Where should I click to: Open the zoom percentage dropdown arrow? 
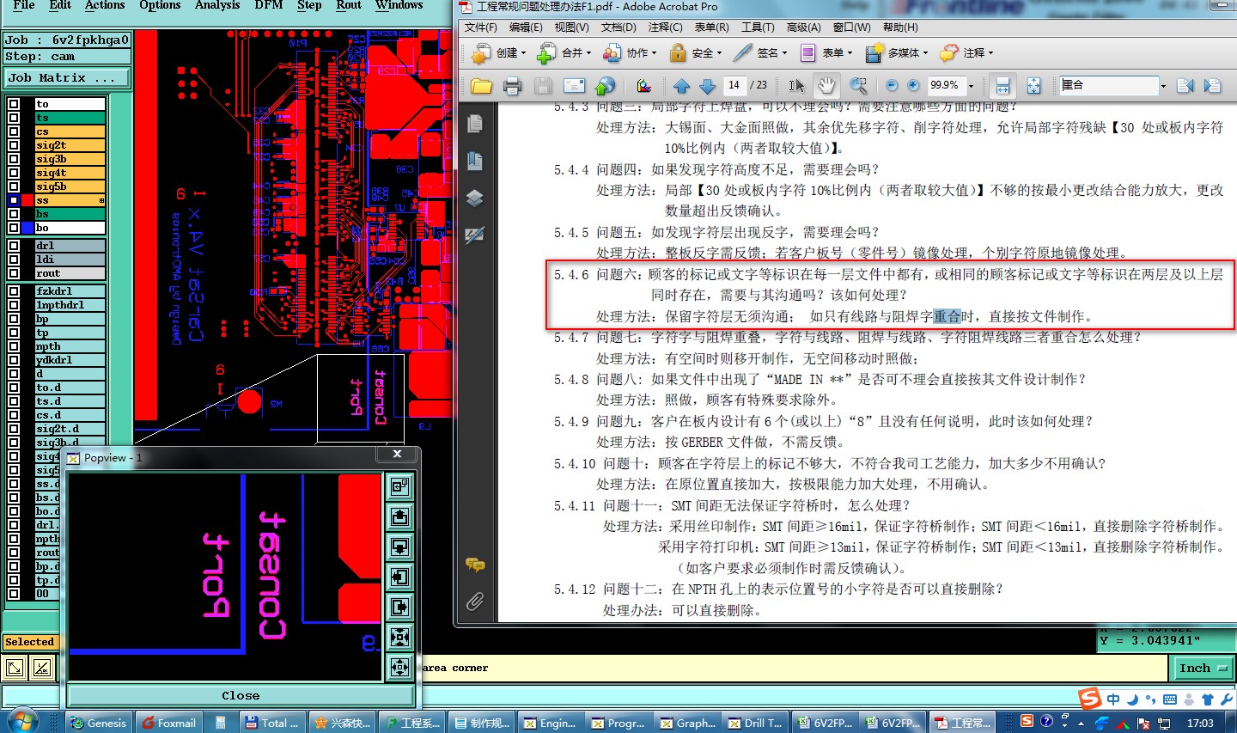click(x=971, y=86)
